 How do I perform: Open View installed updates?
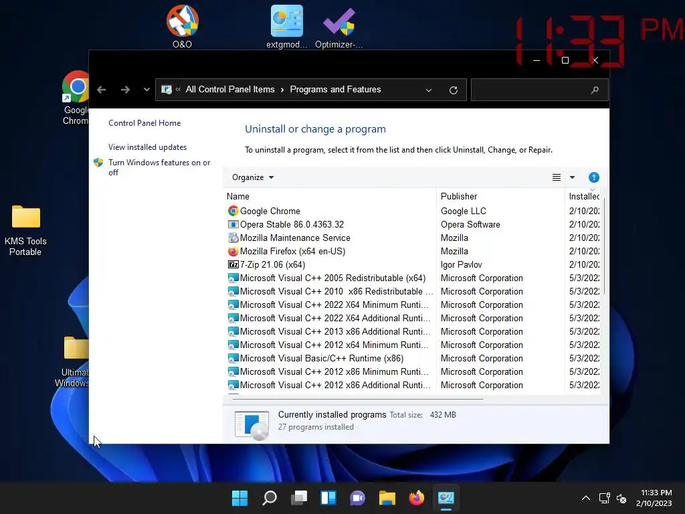pyautogui.click(x=147, y=147)
